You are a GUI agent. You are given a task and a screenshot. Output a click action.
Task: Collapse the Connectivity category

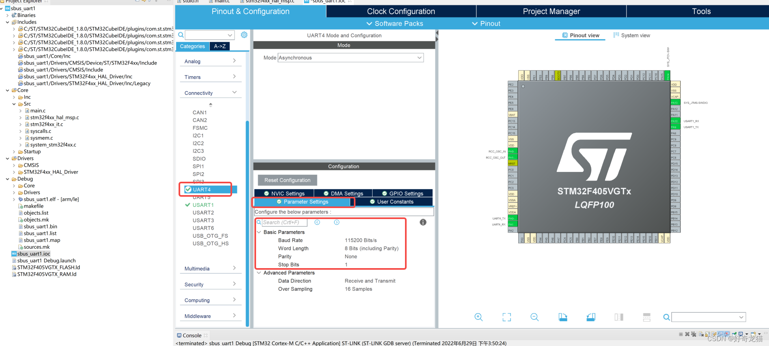point(210,93)
